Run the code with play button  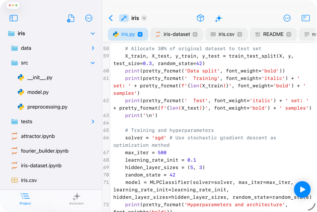click(x=302, y=189)
